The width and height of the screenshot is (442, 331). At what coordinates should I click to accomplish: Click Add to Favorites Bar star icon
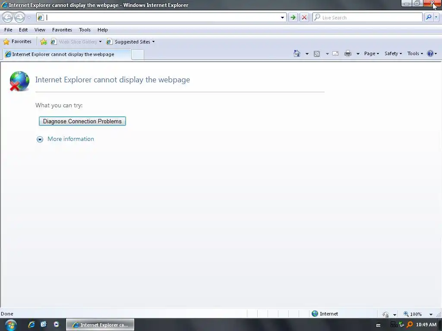pyautogui.click(x=44, y=42)
